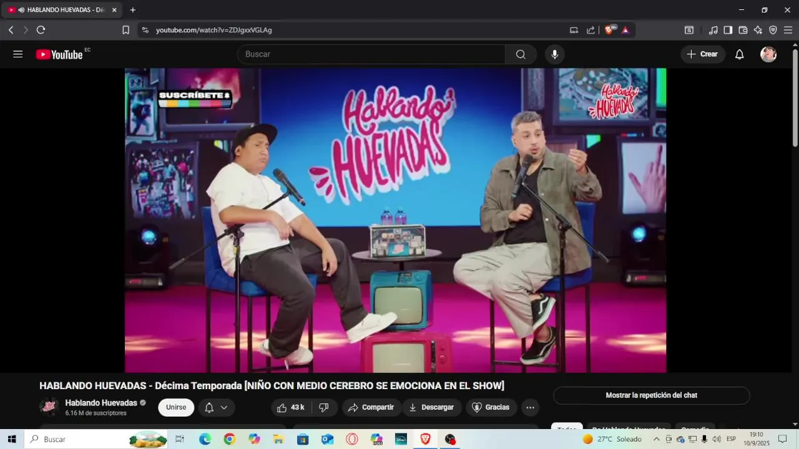Open a new browser tab

(x=132, y=10)
